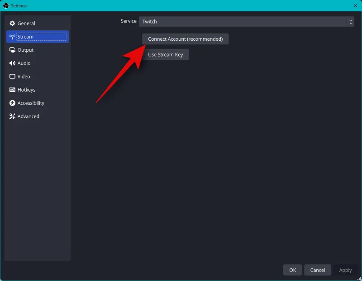Click the Video display icon
The image size is (362, 281).
pos(12,77)
